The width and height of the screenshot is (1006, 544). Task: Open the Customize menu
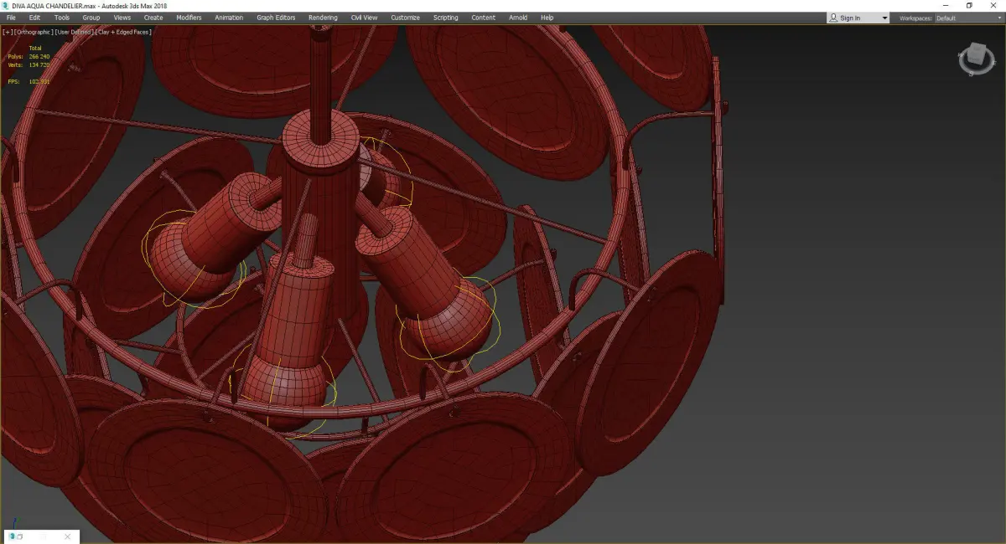point(405,18)
